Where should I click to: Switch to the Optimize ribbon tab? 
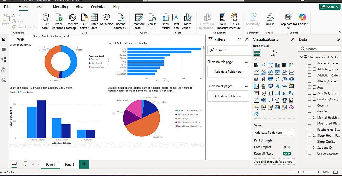98,7
